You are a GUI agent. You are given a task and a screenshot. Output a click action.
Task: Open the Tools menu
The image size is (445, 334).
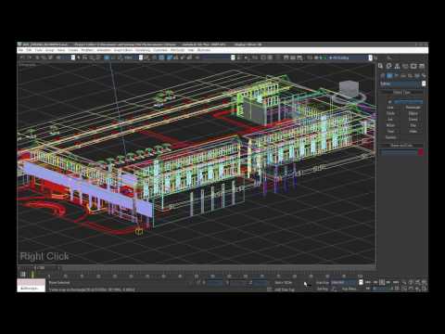tap(39, 50)
